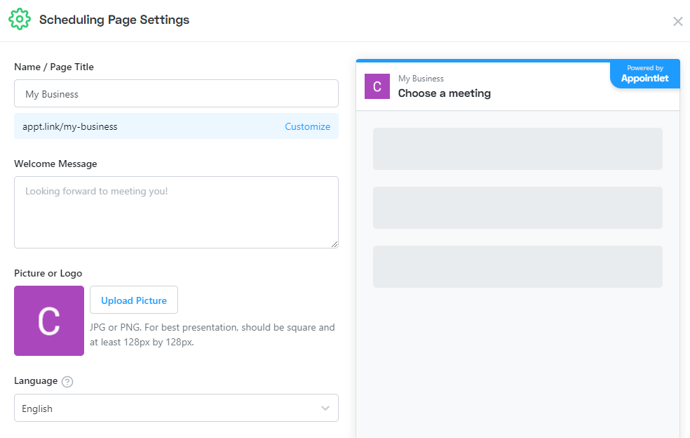Click the Language help question mark icon

[x=67, y=382]
